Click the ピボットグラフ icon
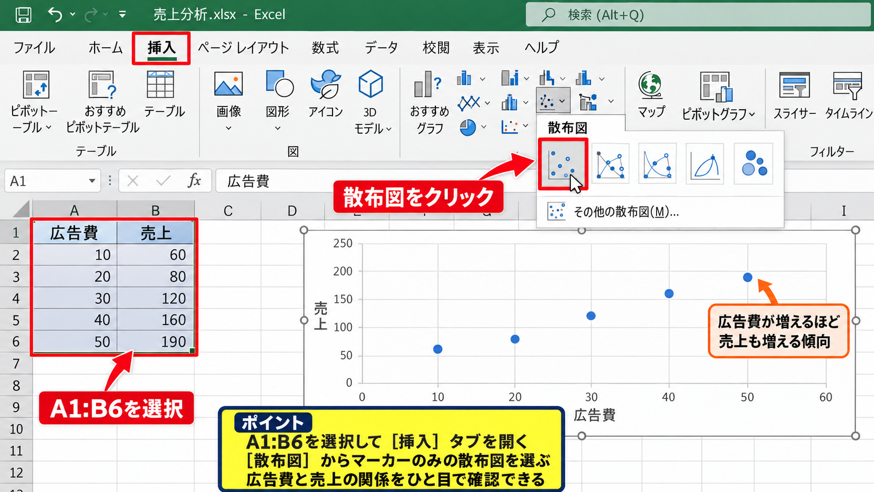 click(716, 86)
